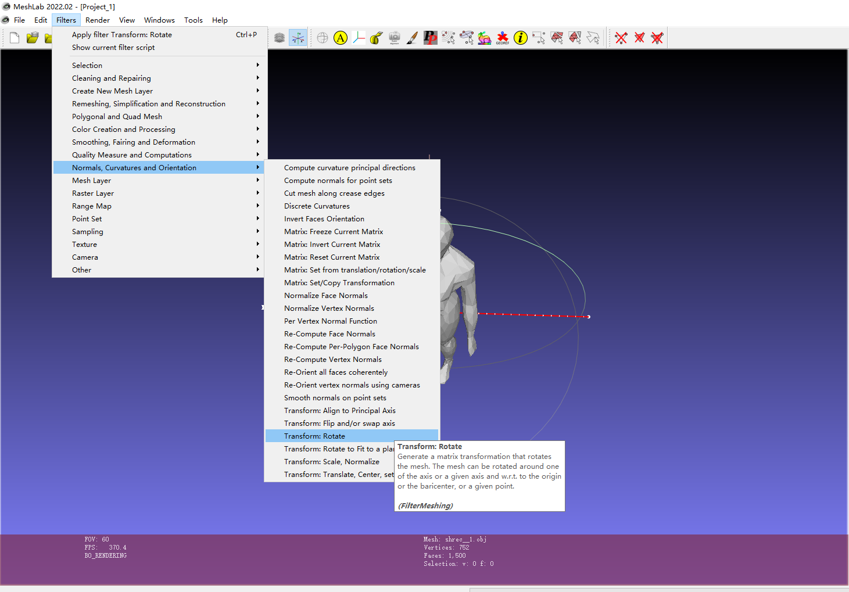Open the File menu
Image resolution: width=849 pixels, height=592 pixels.
pyautogui.click(x=19, y=20)
